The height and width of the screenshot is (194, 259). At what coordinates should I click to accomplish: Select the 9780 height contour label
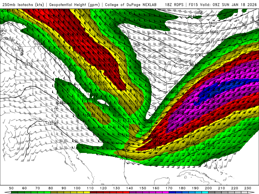click(199, 55)
